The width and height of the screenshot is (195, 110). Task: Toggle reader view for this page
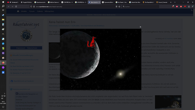point(116,7)
